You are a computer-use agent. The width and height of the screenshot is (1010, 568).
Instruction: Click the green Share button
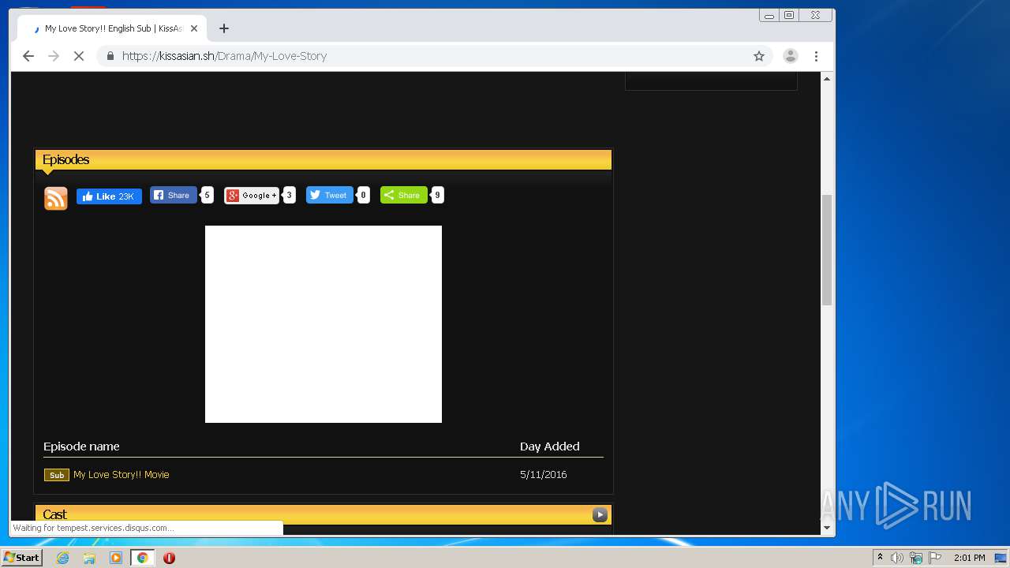click(x=403, y=195)
